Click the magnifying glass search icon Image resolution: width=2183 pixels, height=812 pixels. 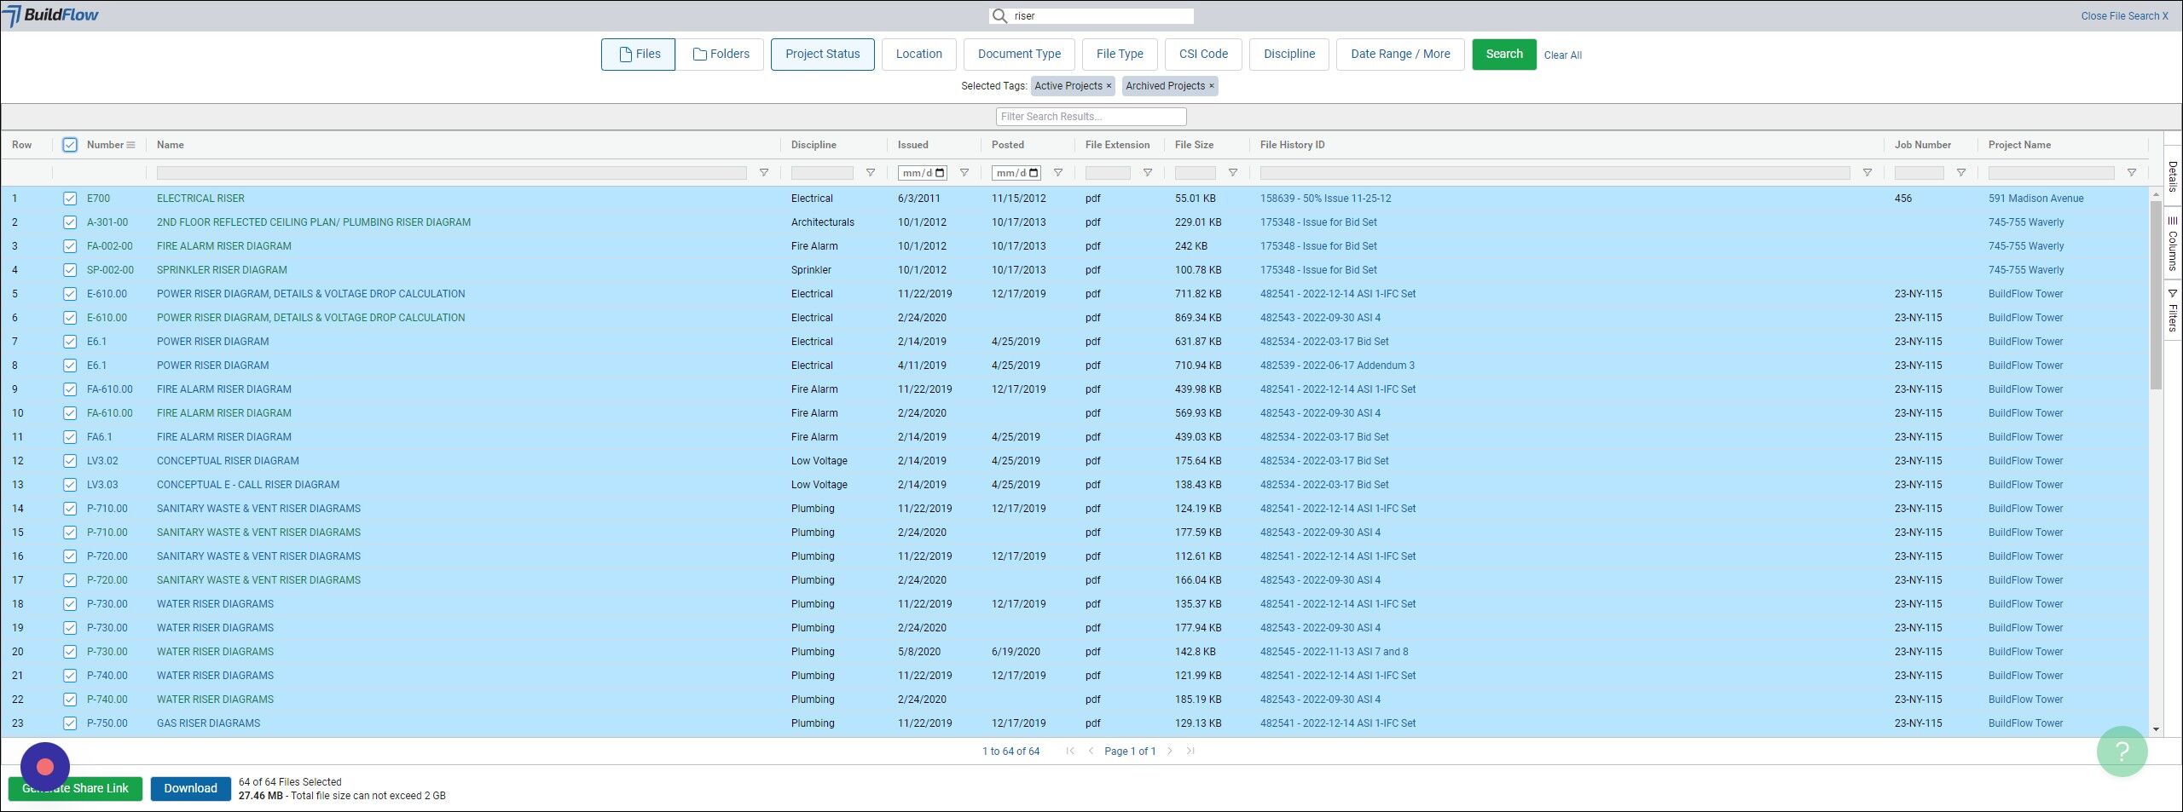[x=999, y=16]
